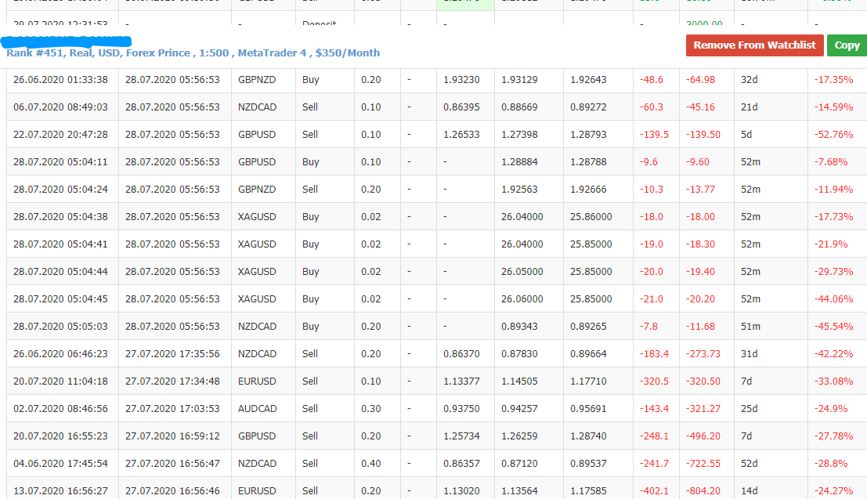This screenshot has width=867, height=499.
Task: Click profit value -321.27
Action: 703,409
